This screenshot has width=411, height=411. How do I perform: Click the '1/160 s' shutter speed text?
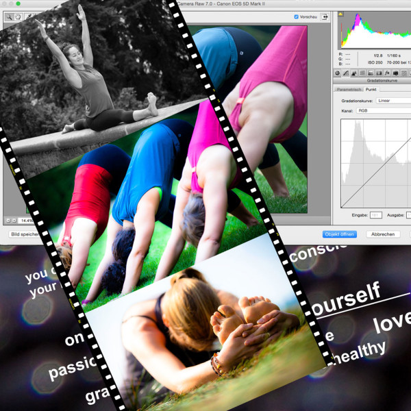(394, 55)
